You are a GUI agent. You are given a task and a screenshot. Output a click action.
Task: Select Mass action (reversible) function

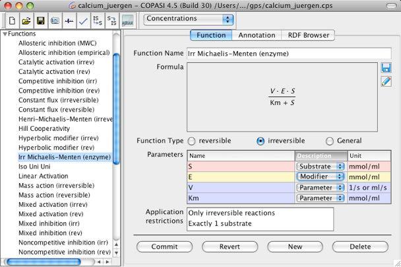pyautogui.click(x=54, y=195)
